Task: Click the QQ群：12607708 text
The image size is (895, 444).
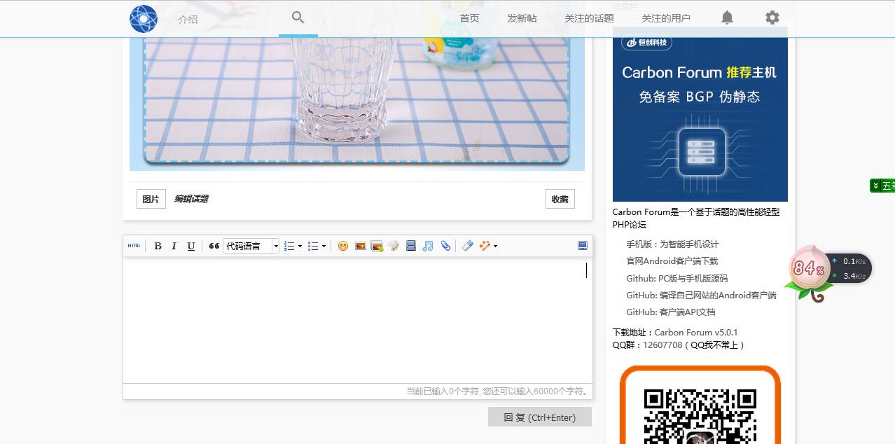Action: (x=647, y=345)
